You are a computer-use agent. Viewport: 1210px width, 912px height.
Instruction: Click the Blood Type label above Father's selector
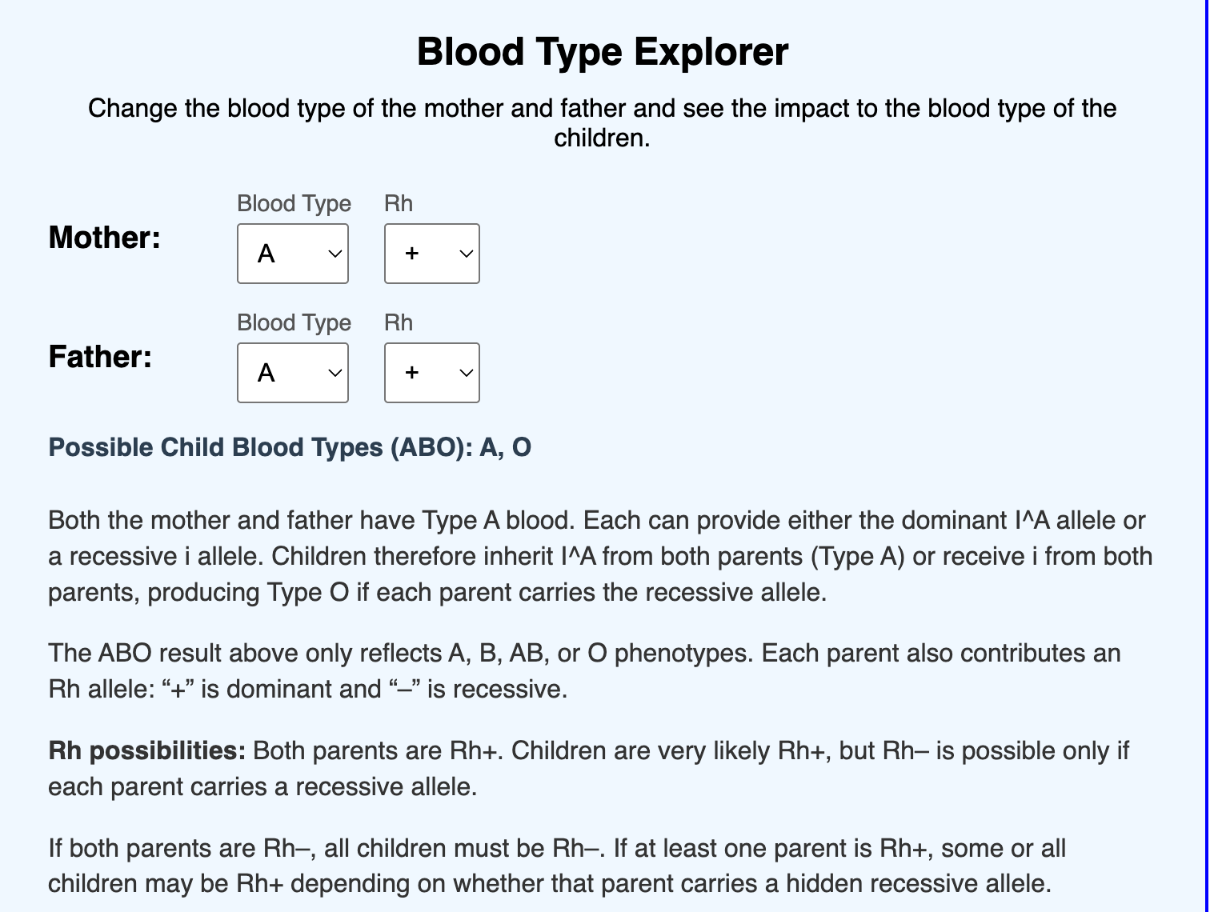click(294, 322)
